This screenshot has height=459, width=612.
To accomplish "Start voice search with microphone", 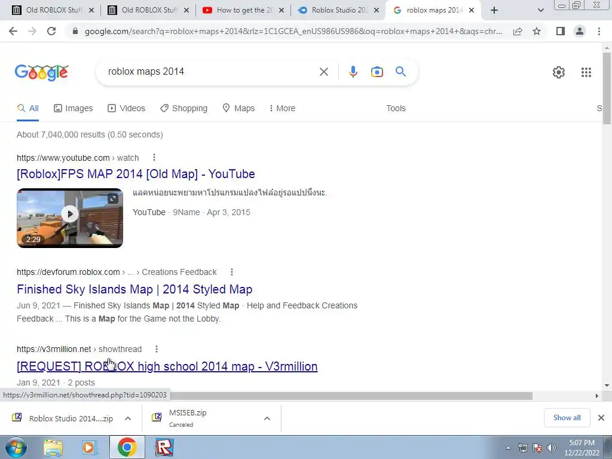I will coord(353,72).
